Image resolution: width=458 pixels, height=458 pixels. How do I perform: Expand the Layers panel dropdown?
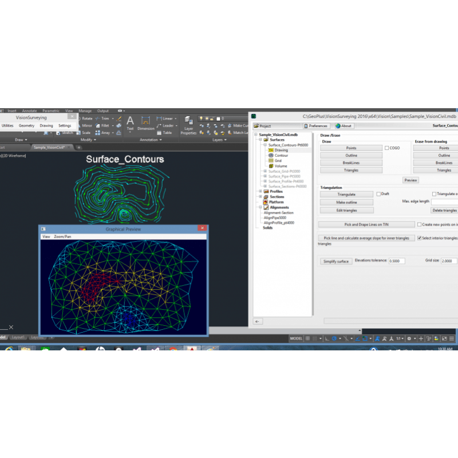pyautogui.click(x=219, y=140)
